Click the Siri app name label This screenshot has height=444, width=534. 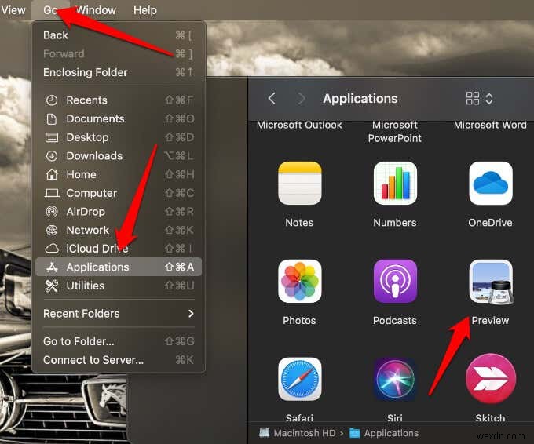point(395,418)
